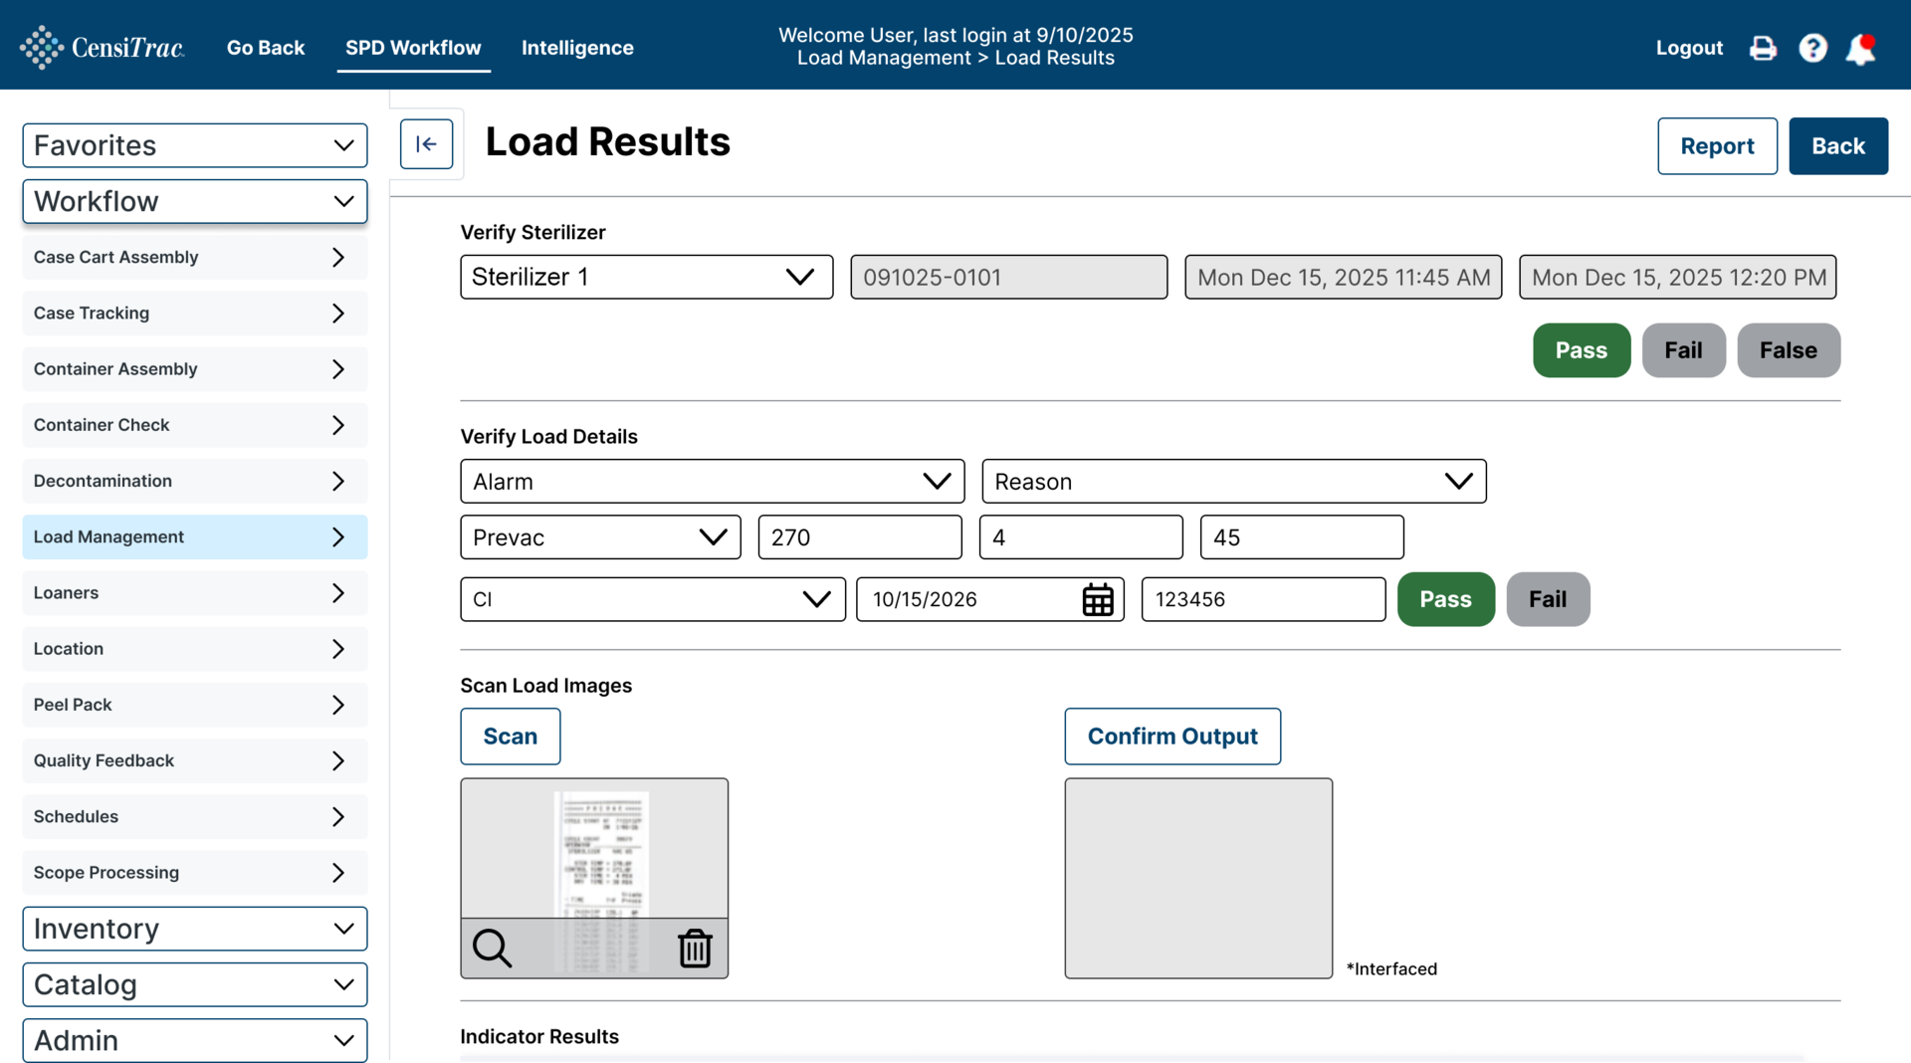The height and width of the screenshot is (1063, 1911).
Task: Expand the Inventory section
Action: [x=195, y=929]
